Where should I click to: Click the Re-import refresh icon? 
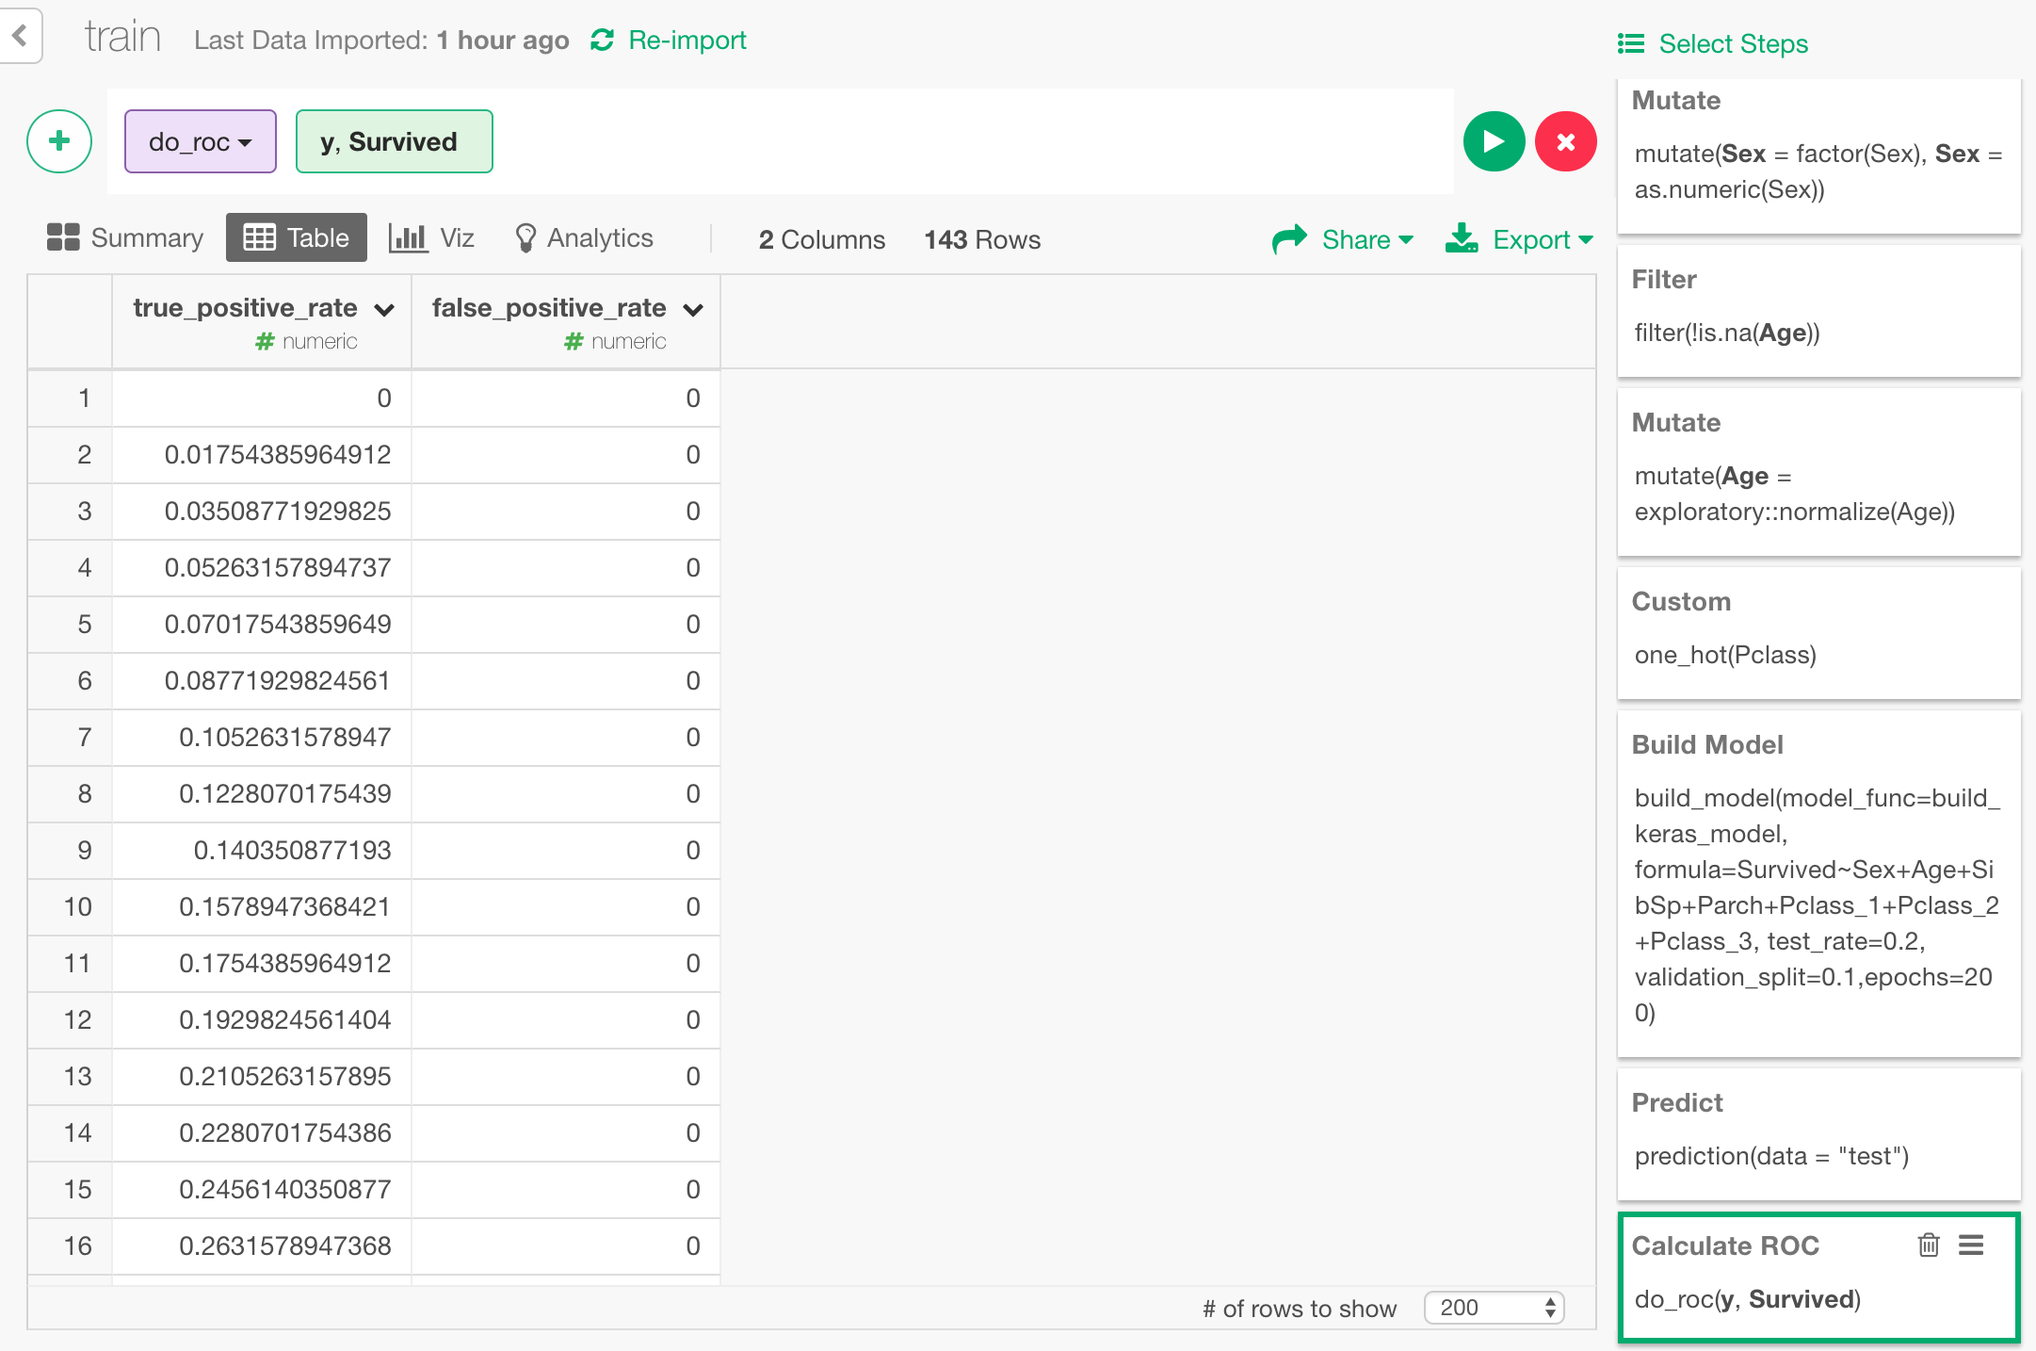(x=602, y=40)
